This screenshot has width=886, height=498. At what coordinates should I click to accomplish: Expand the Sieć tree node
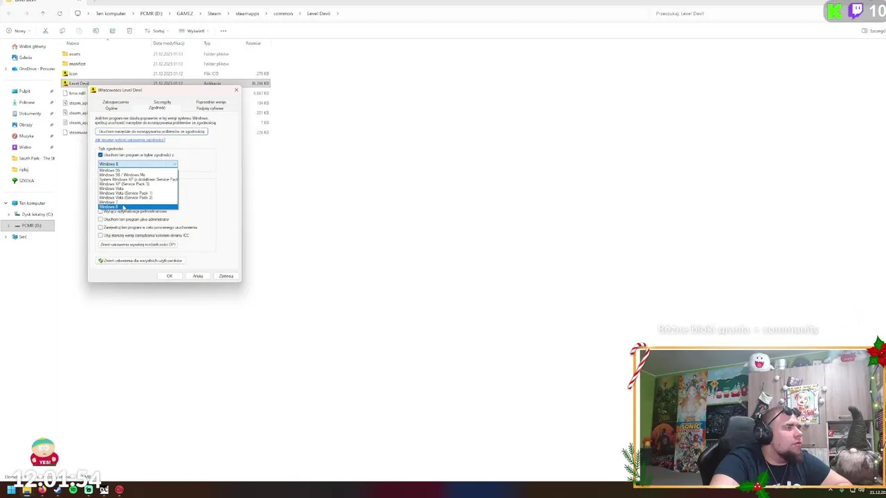(6, 237)
